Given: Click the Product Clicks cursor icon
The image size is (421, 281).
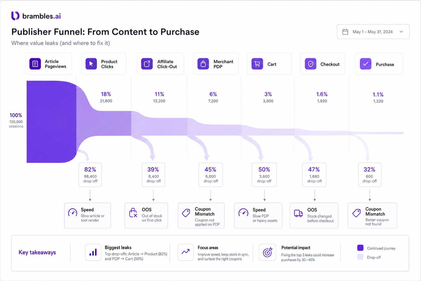Looking at the screenshot, I should point(91,64).
